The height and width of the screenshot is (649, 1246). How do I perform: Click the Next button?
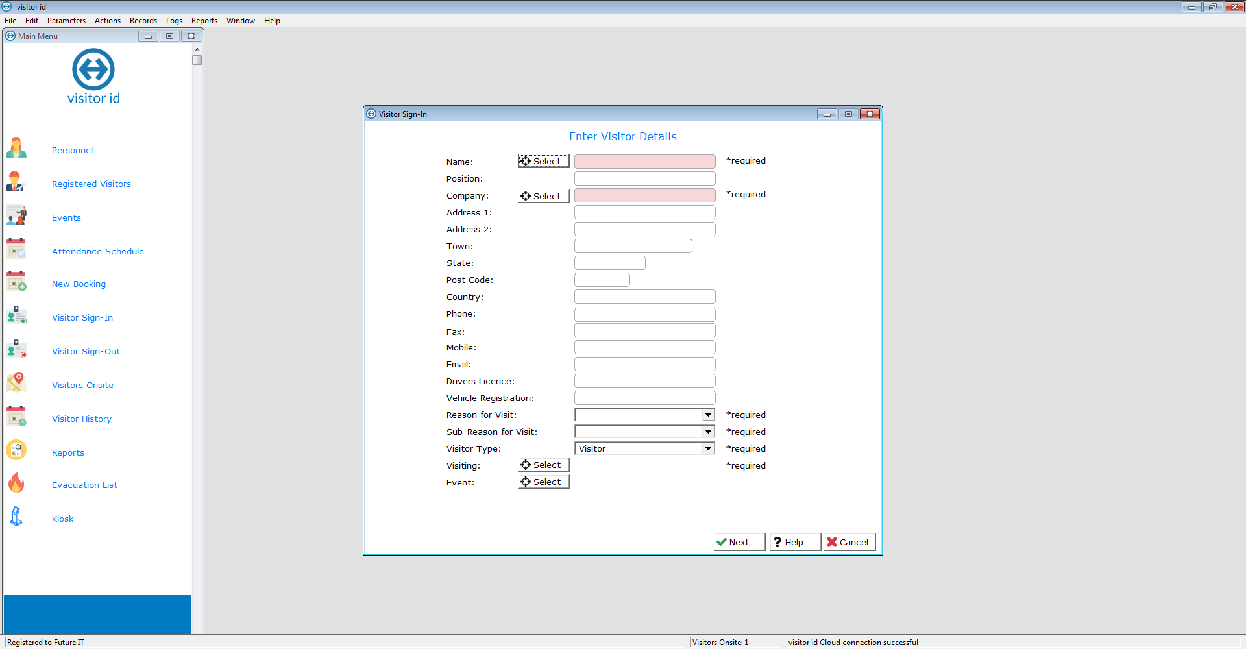point(739,542)
